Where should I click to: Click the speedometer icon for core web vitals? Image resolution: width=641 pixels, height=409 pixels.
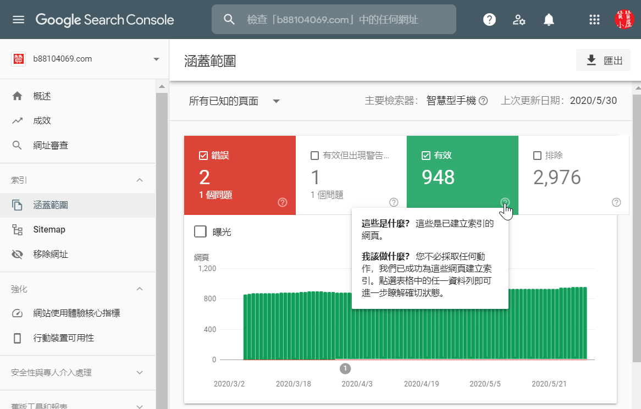[x=17, y=313]
